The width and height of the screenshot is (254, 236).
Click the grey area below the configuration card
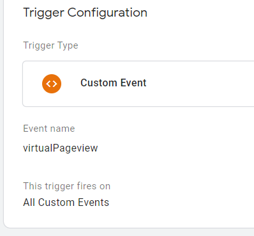128,232
